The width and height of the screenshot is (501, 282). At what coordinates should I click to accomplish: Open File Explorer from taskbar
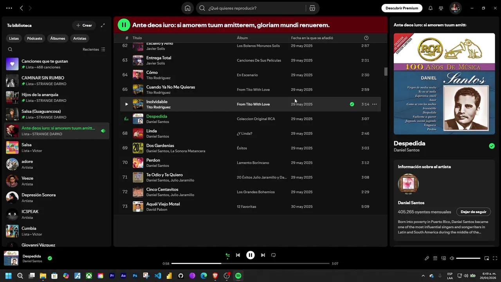[x=43, y=276]
